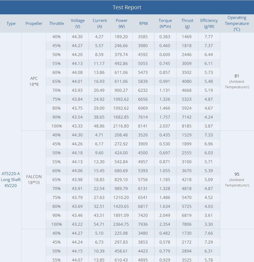Select power value 189.20
Screen dimensions: 254x262
[121, 37]
